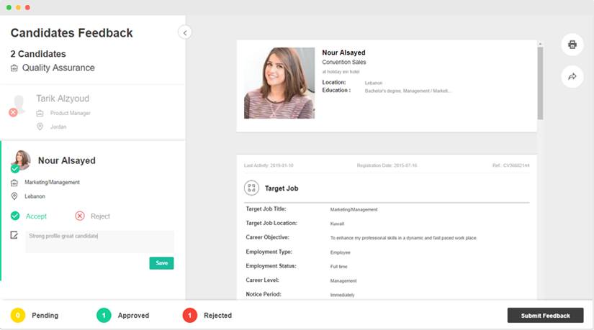Image resolution: width=594 pixels, height=330 pixels.
Task: Click the yellow Pending count badge
Action: 18,315
